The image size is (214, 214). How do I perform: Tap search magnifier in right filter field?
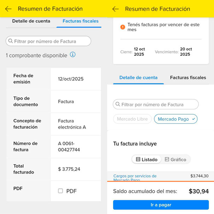[118, 104]
